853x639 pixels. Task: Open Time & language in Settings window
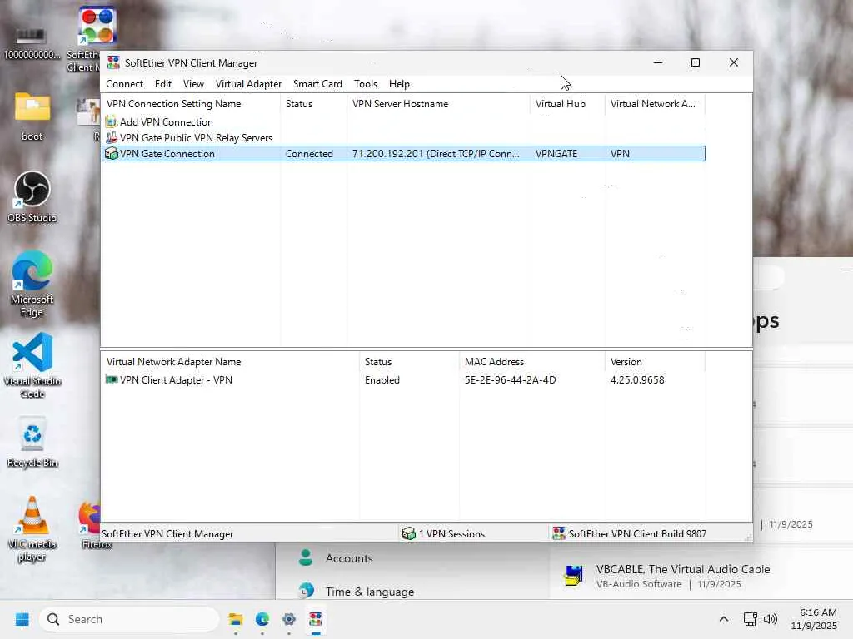pos(369,592)
